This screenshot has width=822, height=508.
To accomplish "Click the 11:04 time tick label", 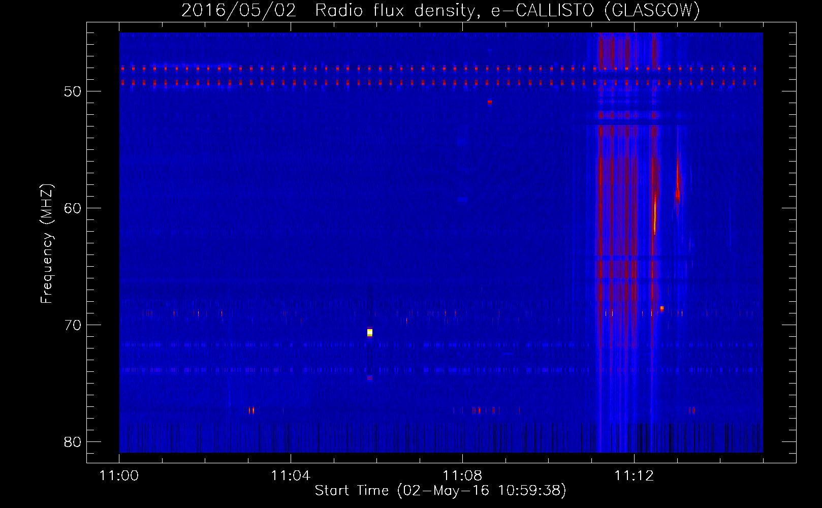I will click(291, 475).
